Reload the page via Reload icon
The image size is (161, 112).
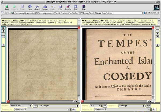coord(22,7)
